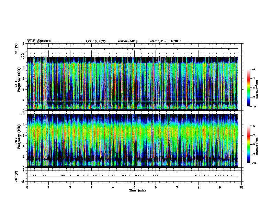The image size is (272, 210).
Task: Click the "5" voltage tick beside ch.1(V)
Action: point(24,44)
